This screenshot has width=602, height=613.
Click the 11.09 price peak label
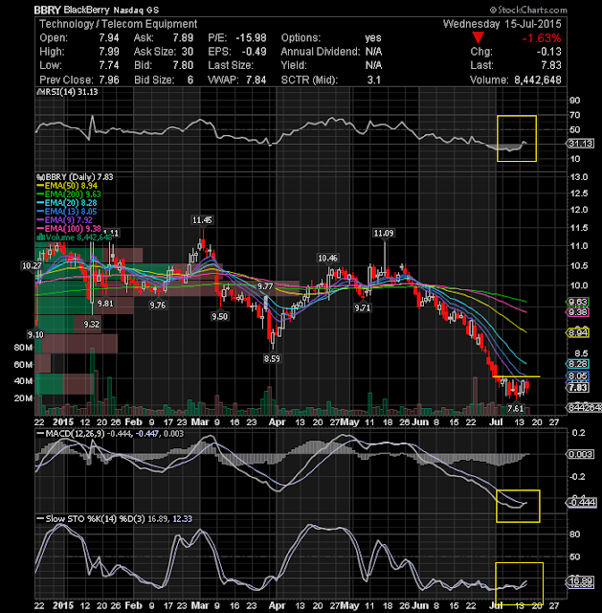[384, 234]
